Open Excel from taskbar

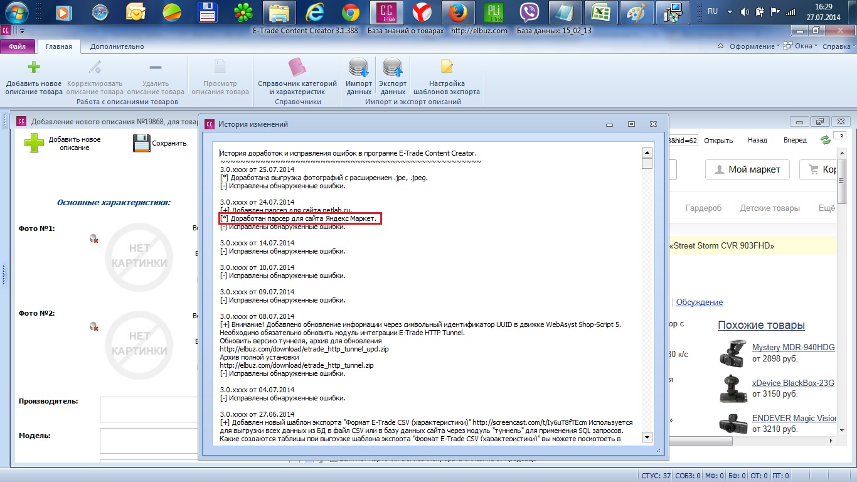[602, 12]
